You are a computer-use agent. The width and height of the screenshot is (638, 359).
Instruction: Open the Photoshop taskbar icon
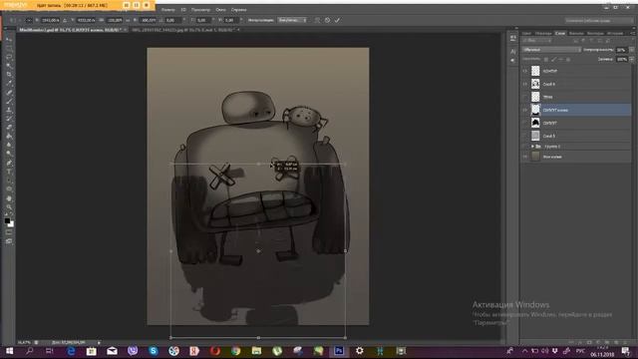[x=339, y=351]
